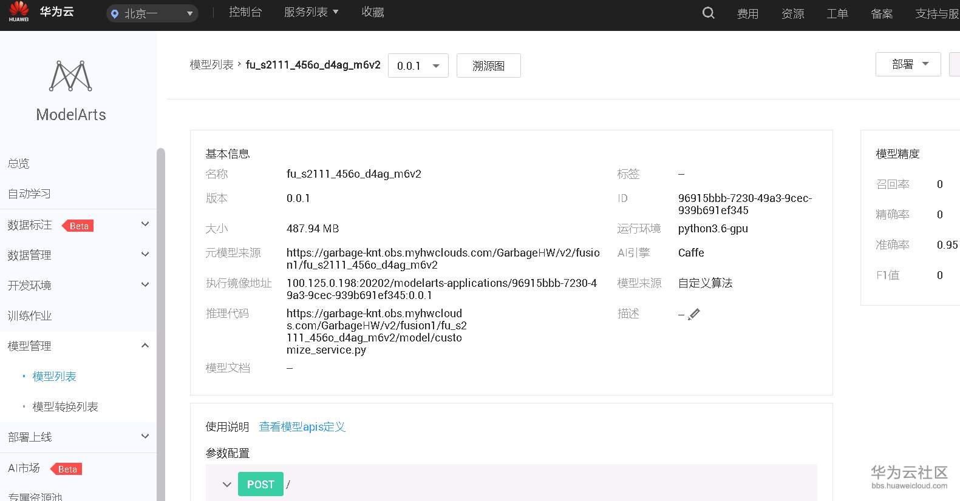
Task: Select 模型转换列表 in the sidebar
Action: [65, 406]
